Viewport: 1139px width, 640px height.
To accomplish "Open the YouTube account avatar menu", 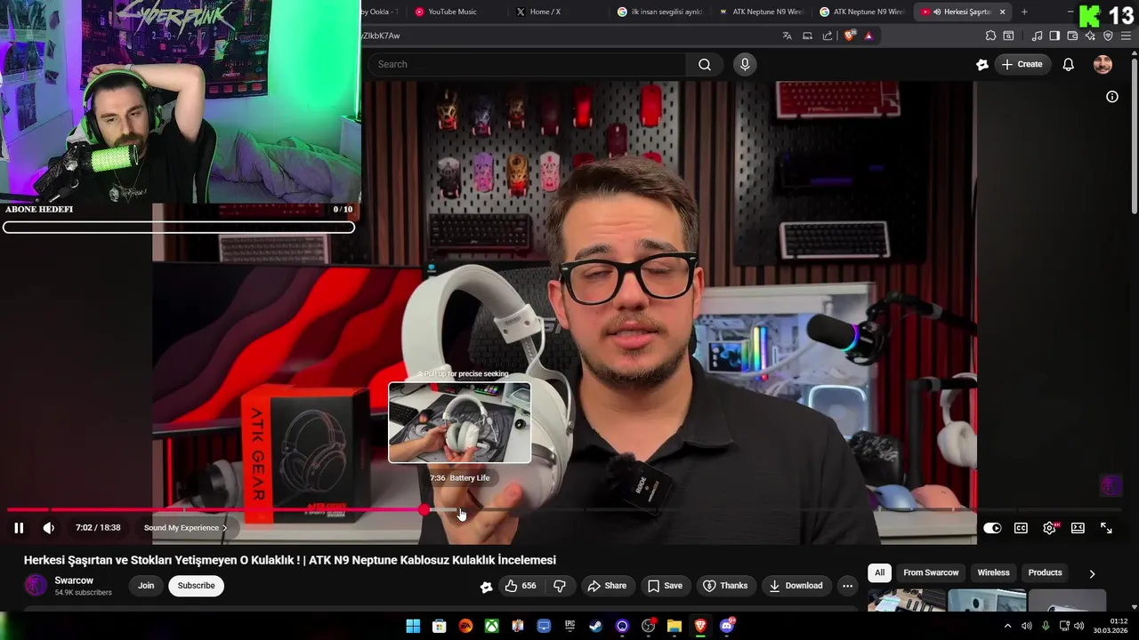I will [x=1103, y=64].
